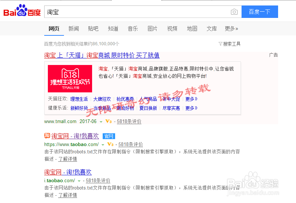Switch to the 文库 tab
The image size is (296, 203).
pyautogui.click(x=212, y=29)
